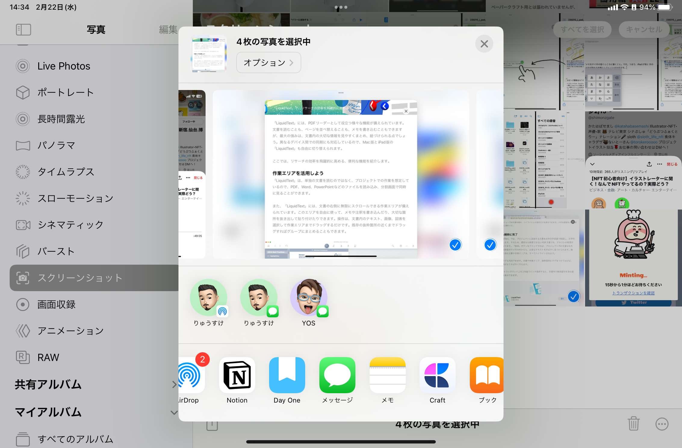
Task: Select パノラマ panorama icon
Action: (x=23, y=145)
